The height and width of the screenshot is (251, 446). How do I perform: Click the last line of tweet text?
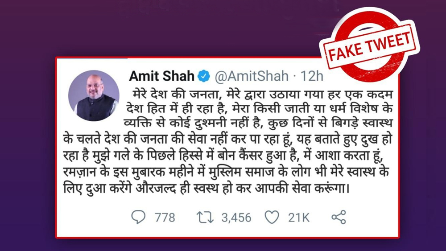206,188
